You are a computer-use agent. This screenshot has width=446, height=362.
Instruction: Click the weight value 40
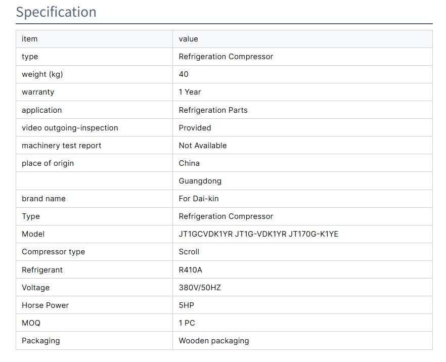184,74
